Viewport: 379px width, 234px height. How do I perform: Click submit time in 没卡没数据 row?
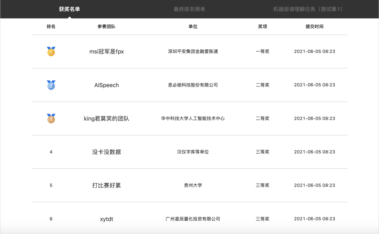coord(315,152)
